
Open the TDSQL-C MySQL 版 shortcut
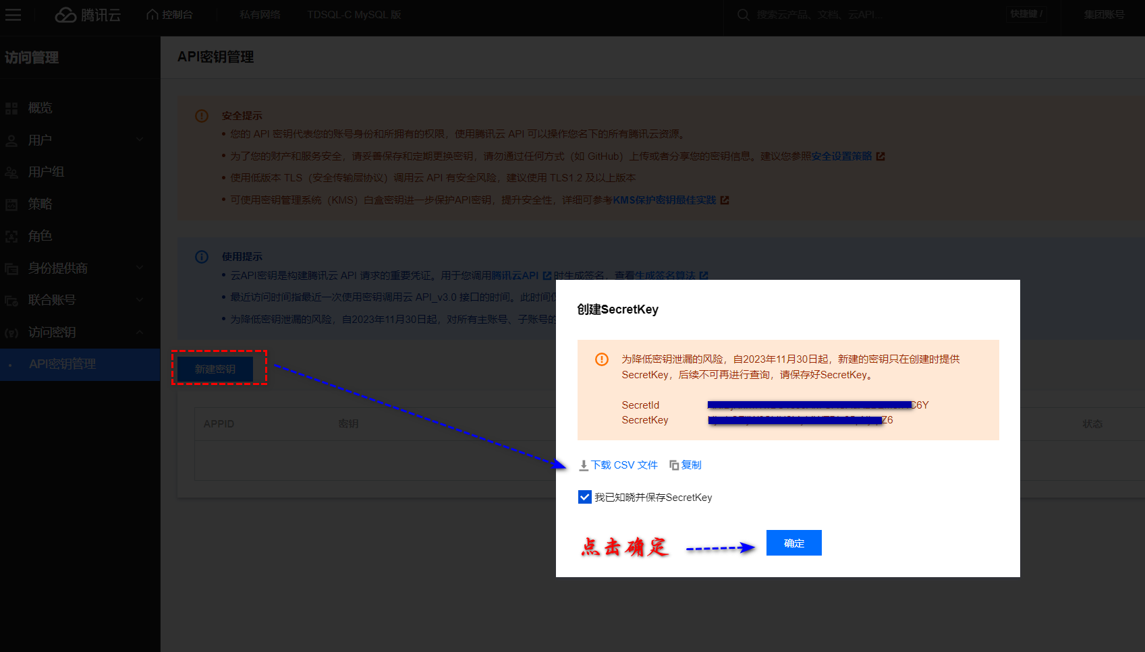point(354,15)
